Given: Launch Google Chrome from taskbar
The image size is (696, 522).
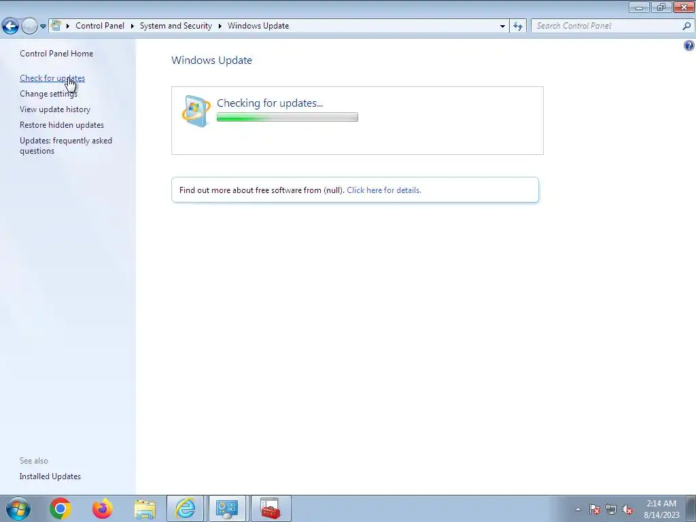Looking at the screenshot, I should point(60,508).
